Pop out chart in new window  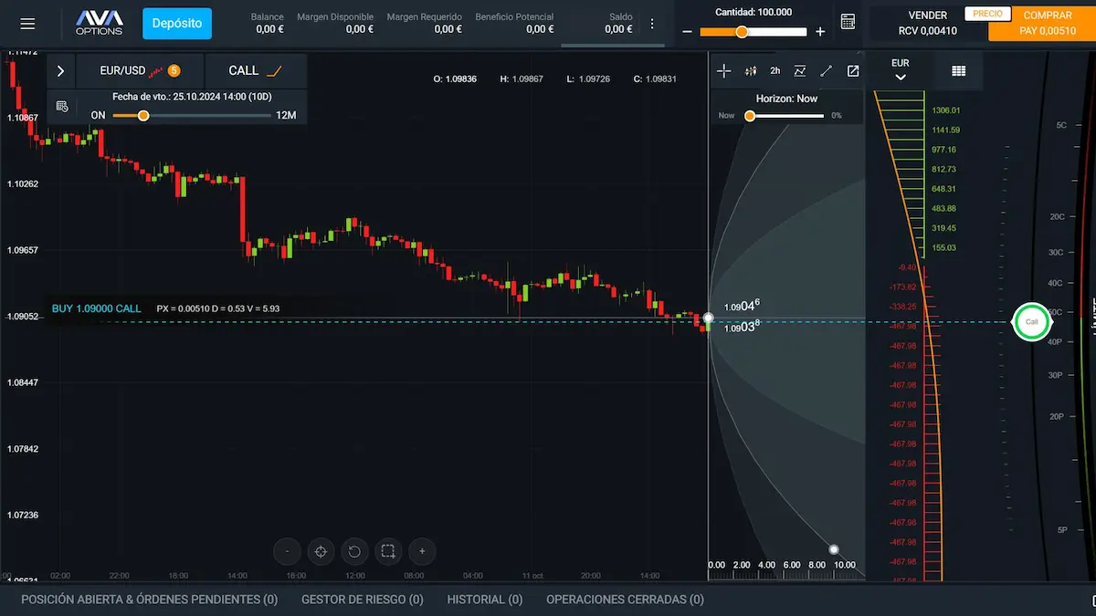tap(853, 70)
